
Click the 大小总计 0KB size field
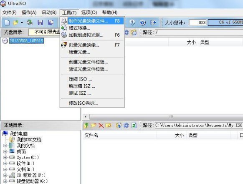[x=197, y=23]
